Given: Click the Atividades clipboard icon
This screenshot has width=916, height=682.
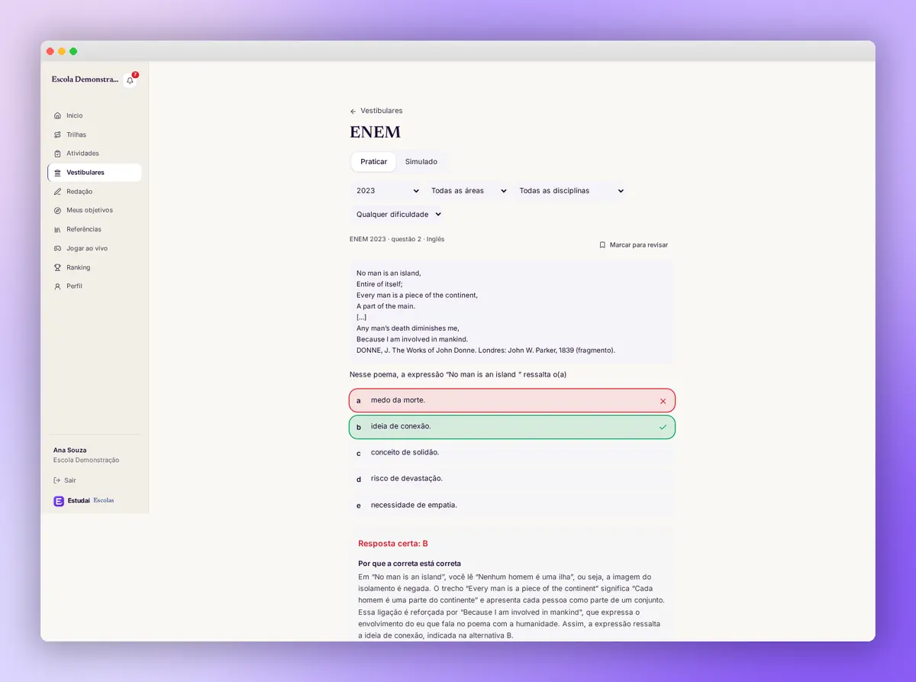Looking at the screenshot, I should (x=57, y=154).
